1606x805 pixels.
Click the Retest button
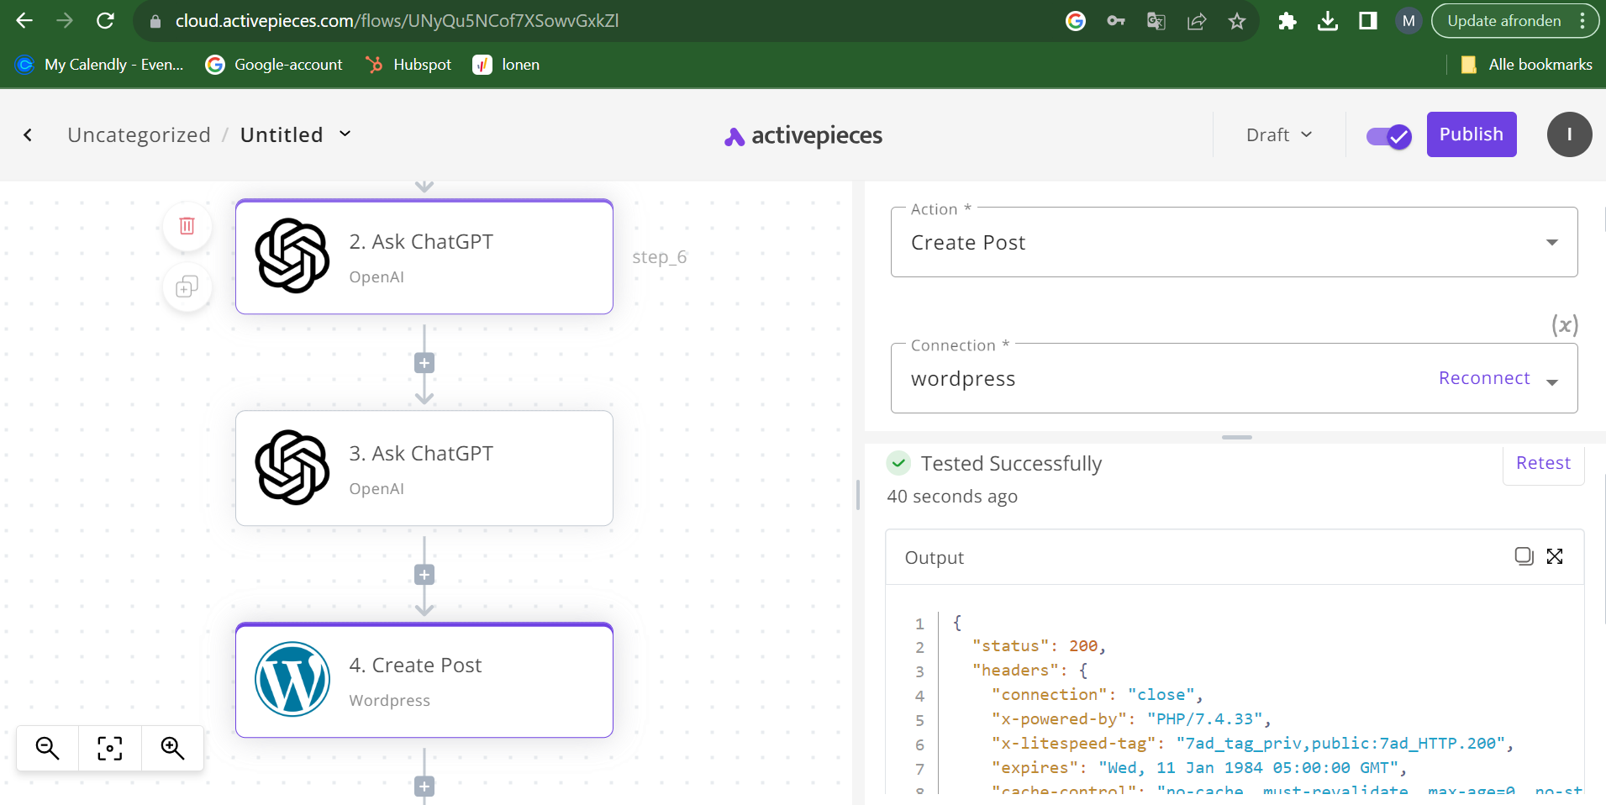pyautogui.click(x=1543, y=463)
